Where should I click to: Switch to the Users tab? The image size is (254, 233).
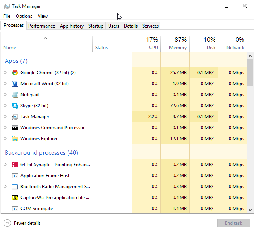coord(114,26)
